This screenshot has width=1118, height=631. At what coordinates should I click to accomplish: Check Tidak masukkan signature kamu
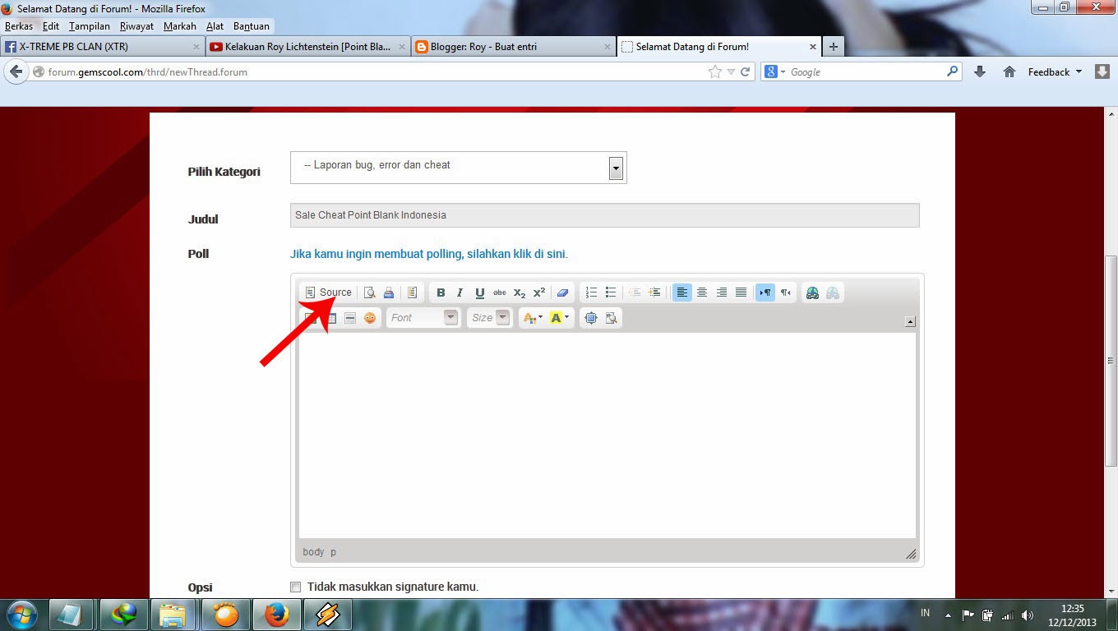(x=296, y=587)
